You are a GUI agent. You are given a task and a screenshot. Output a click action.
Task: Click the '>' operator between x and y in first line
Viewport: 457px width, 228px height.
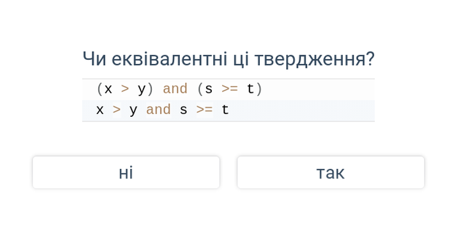pos(125,89)
